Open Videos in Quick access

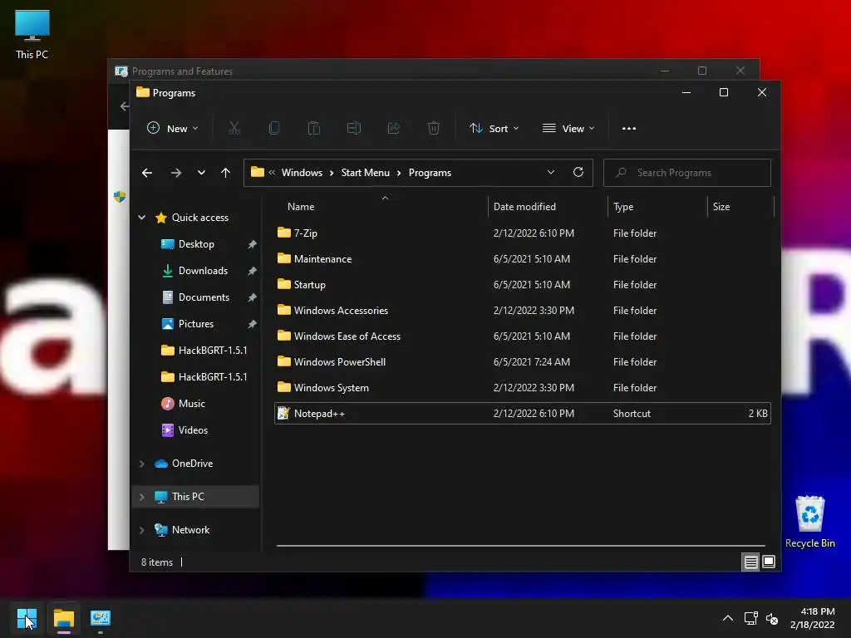193,430
